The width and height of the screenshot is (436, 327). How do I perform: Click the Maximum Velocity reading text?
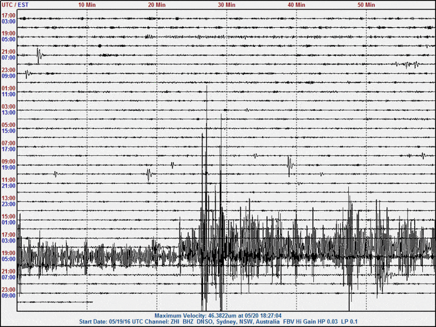click(x=218, y=316)
